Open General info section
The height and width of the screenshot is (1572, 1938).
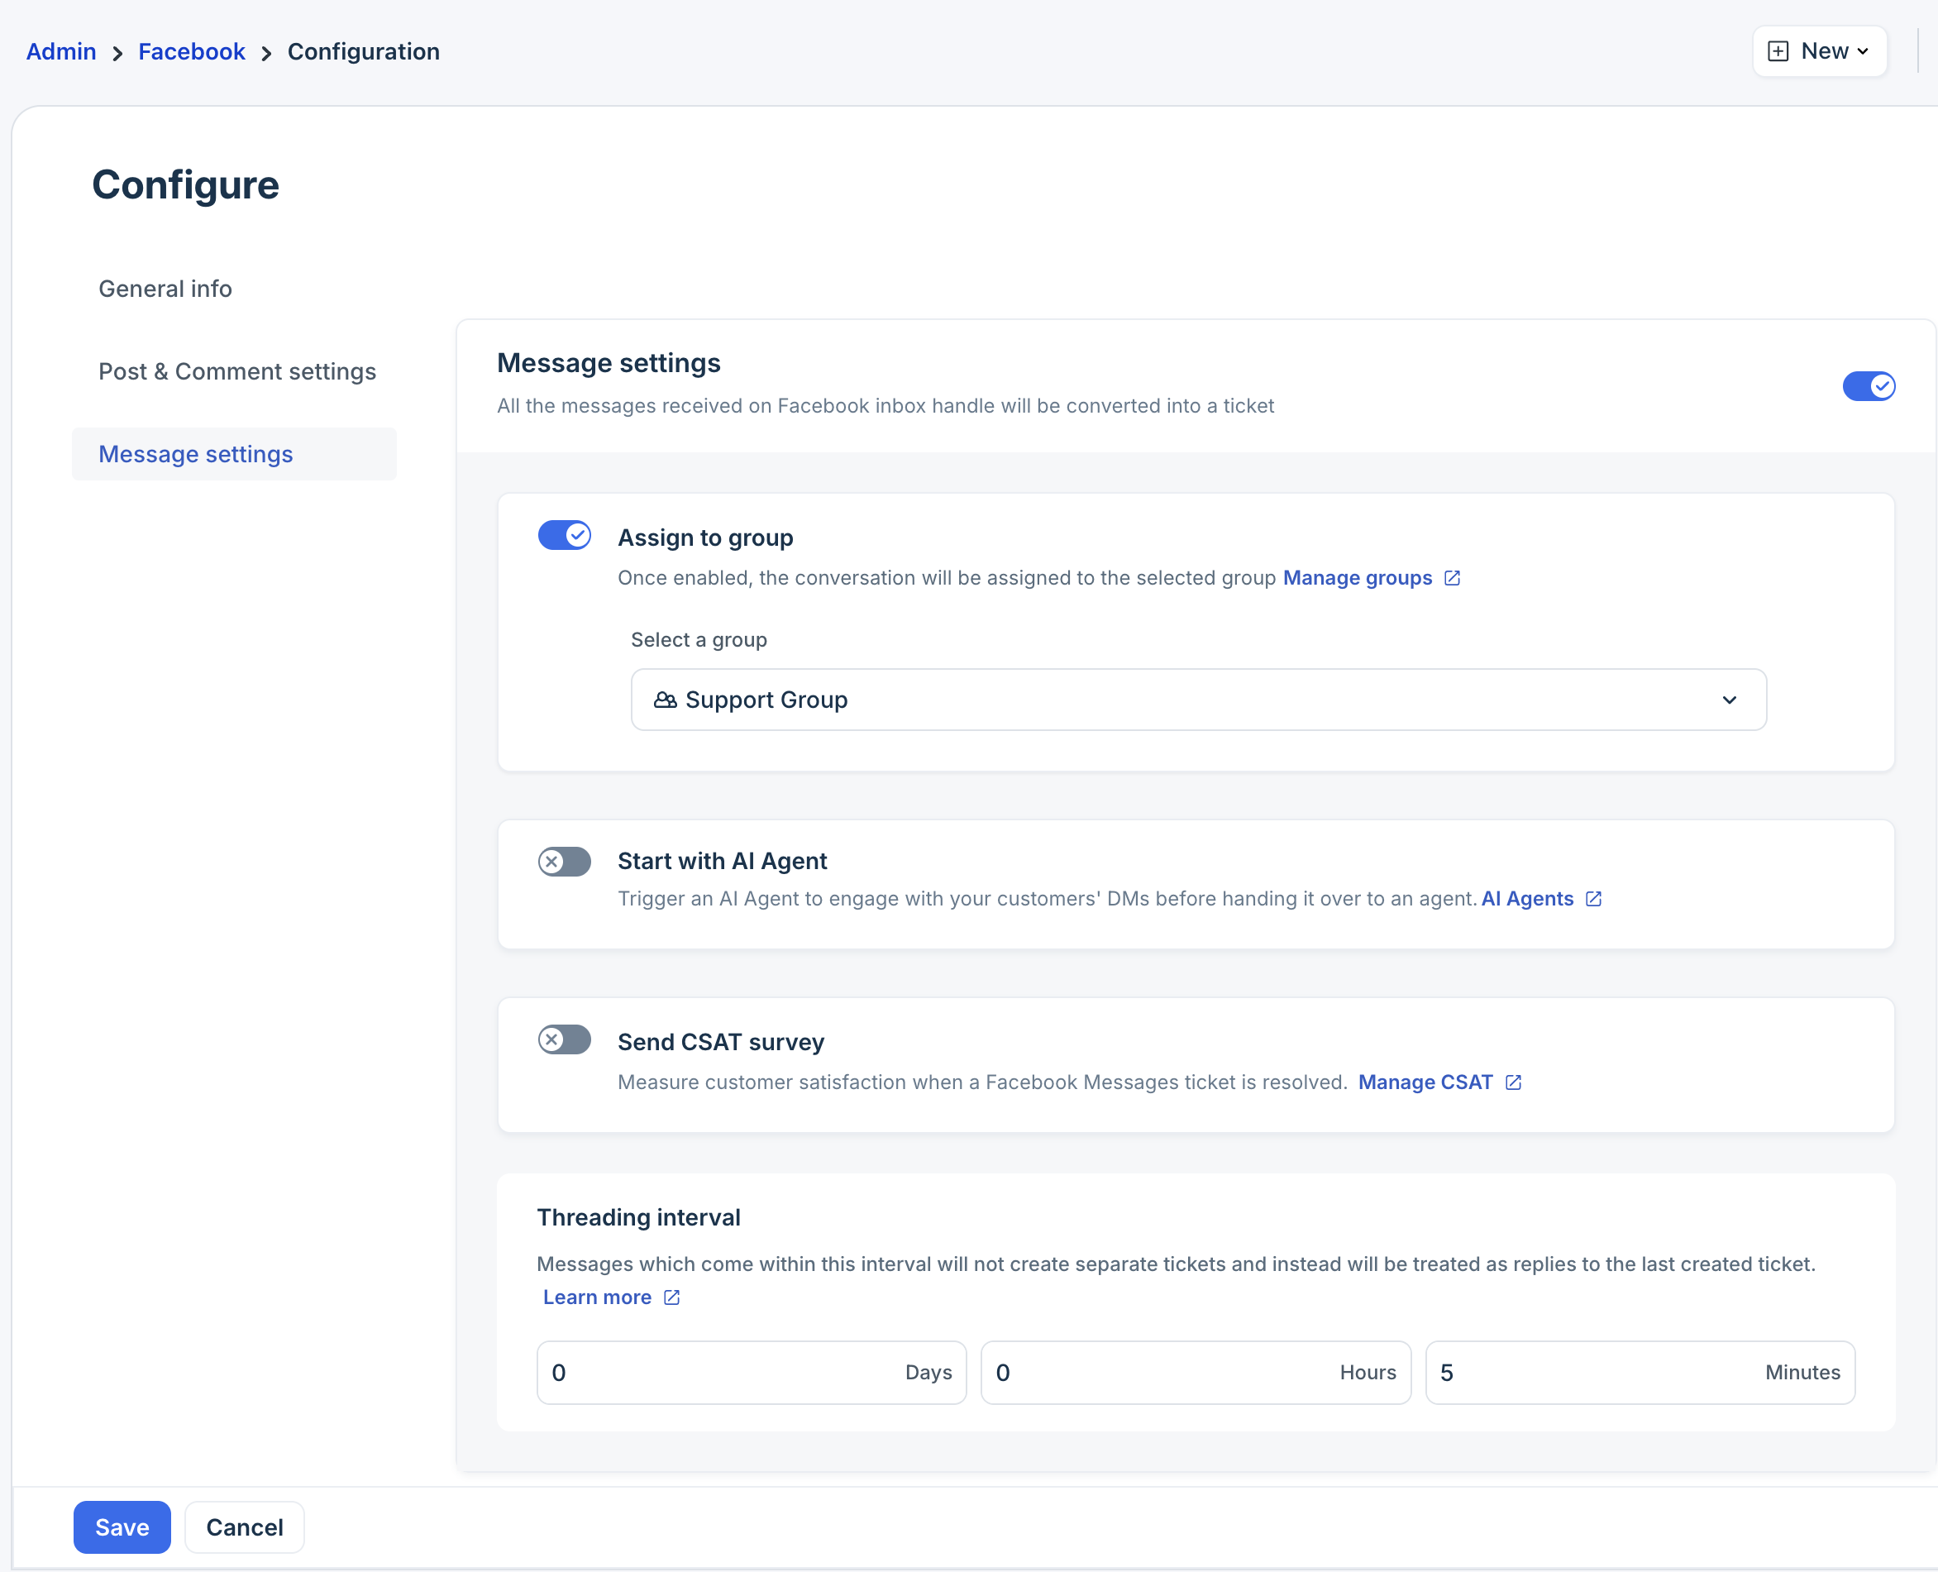point(165,289)
